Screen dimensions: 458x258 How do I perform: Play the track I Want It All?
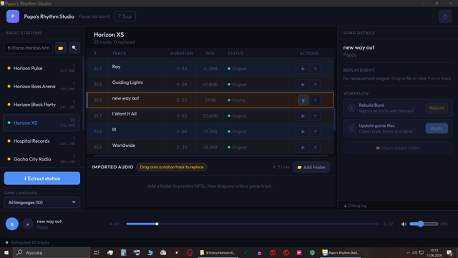pos(303,116)
